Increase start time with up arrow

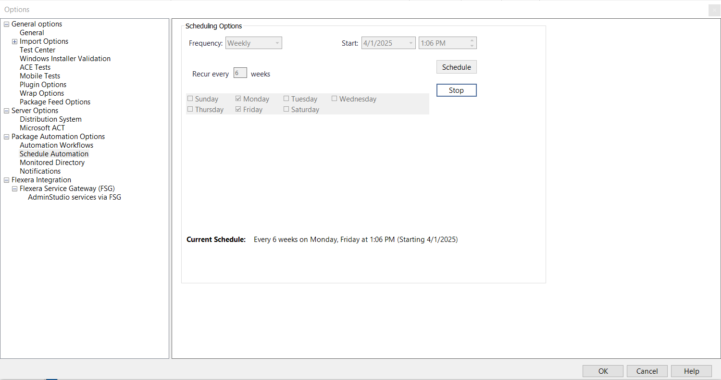472,40
